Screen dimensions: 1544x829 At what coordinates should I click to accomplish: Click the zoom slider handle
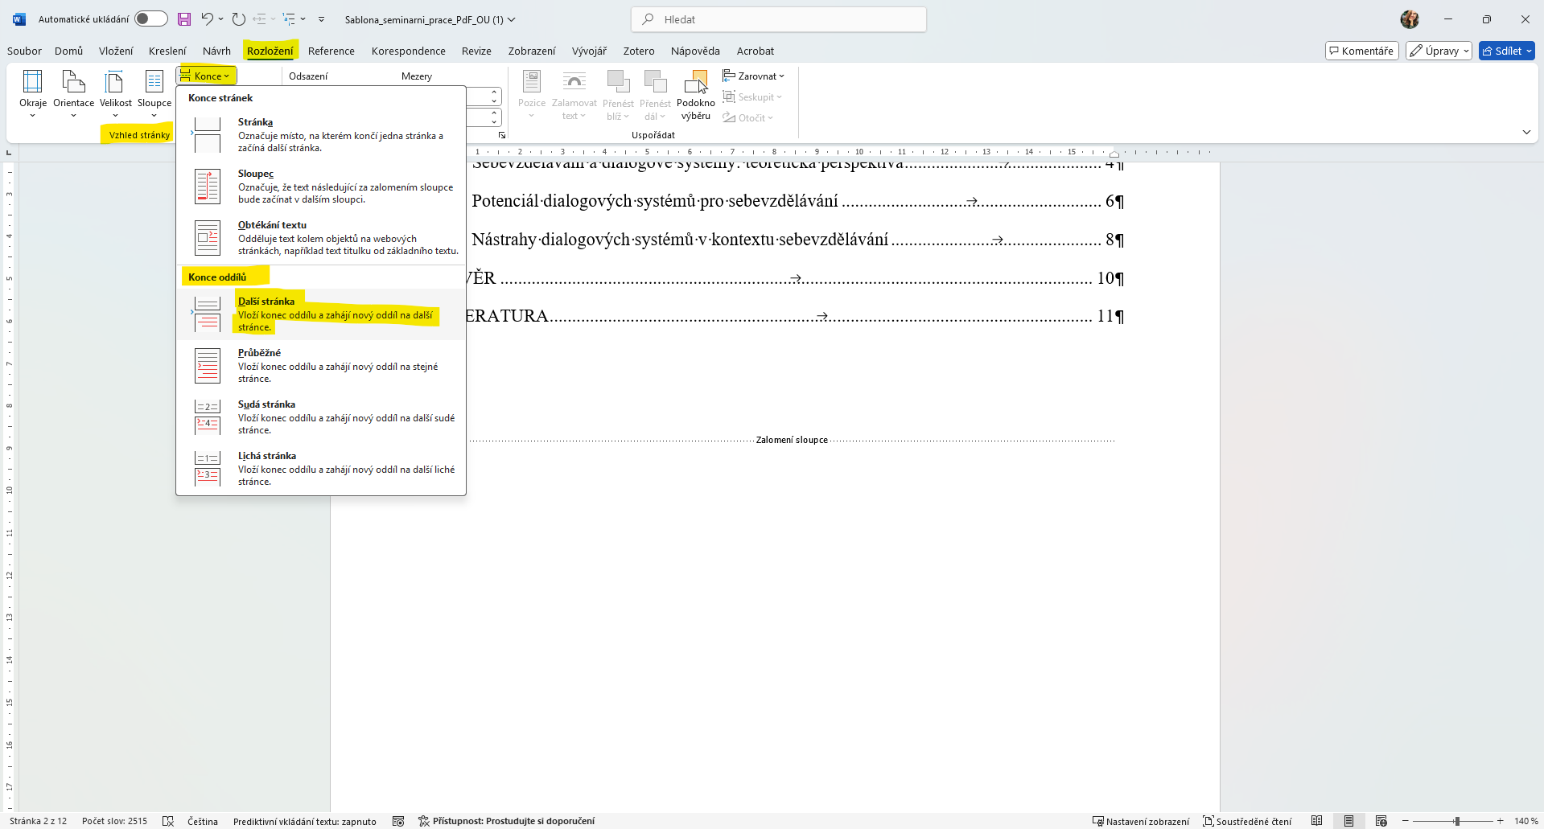(x=1456, y=821)
